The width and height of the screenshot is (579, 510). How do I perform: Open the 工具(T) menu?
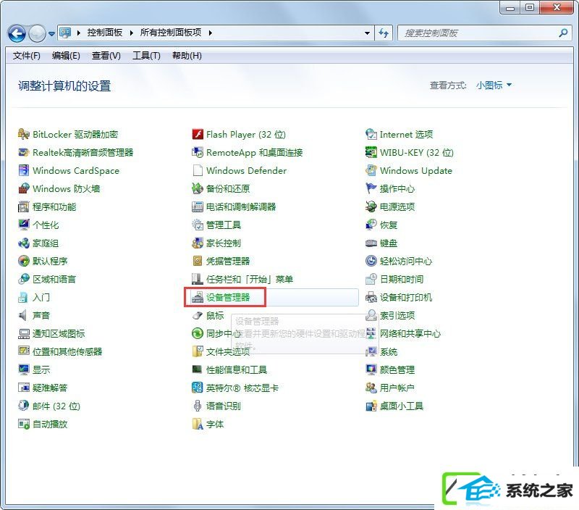(147, 56)
